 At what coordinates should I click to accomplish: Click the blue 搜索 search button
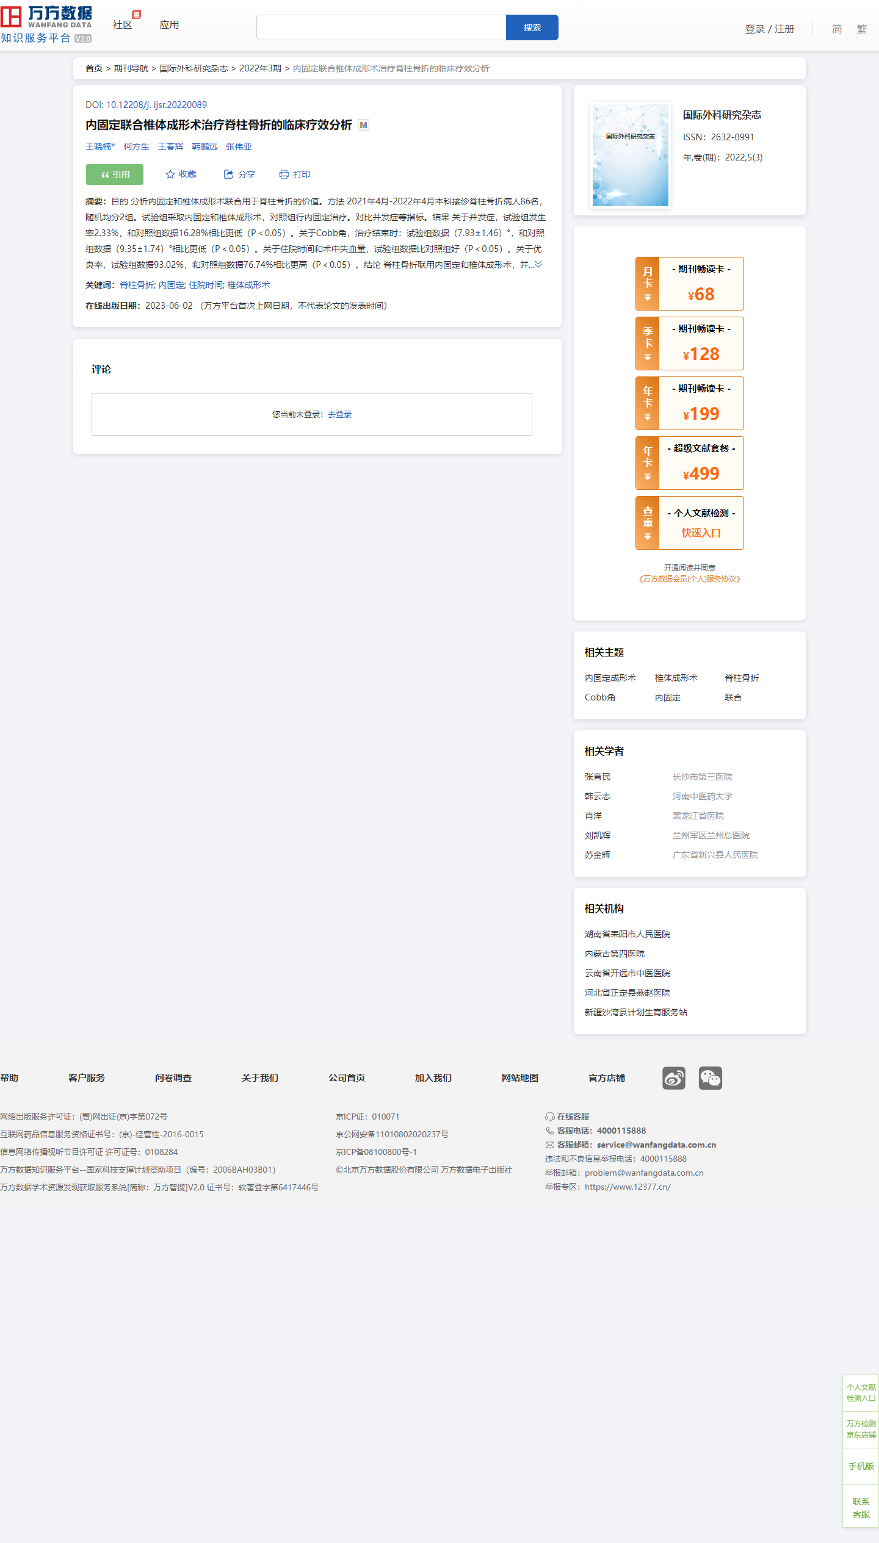[532, 27]
